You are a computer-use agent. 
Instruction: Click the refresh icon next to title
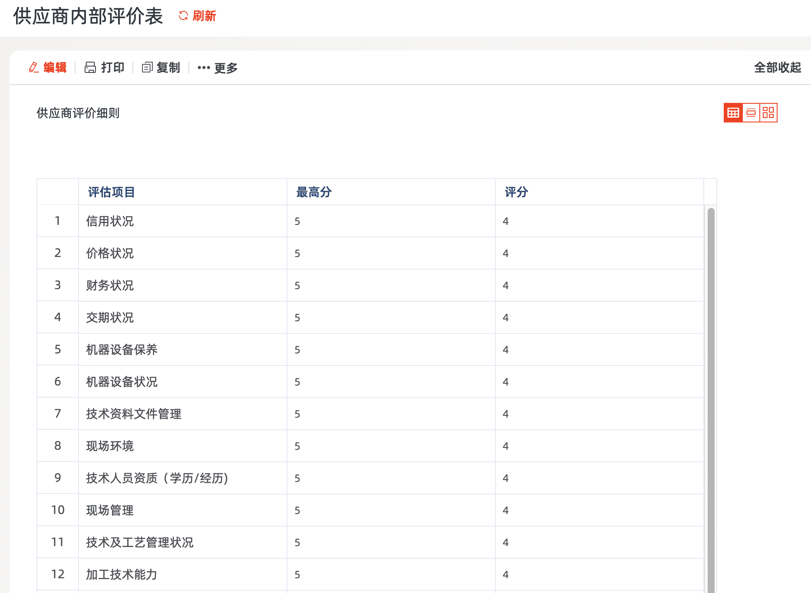pos(183,16)
